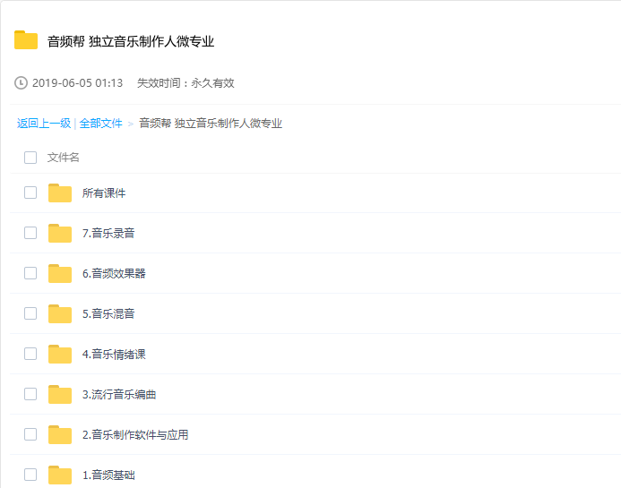
Task: Check the box for 5.音乐混音
Action: pyautogui.click(x=30, y=313)
